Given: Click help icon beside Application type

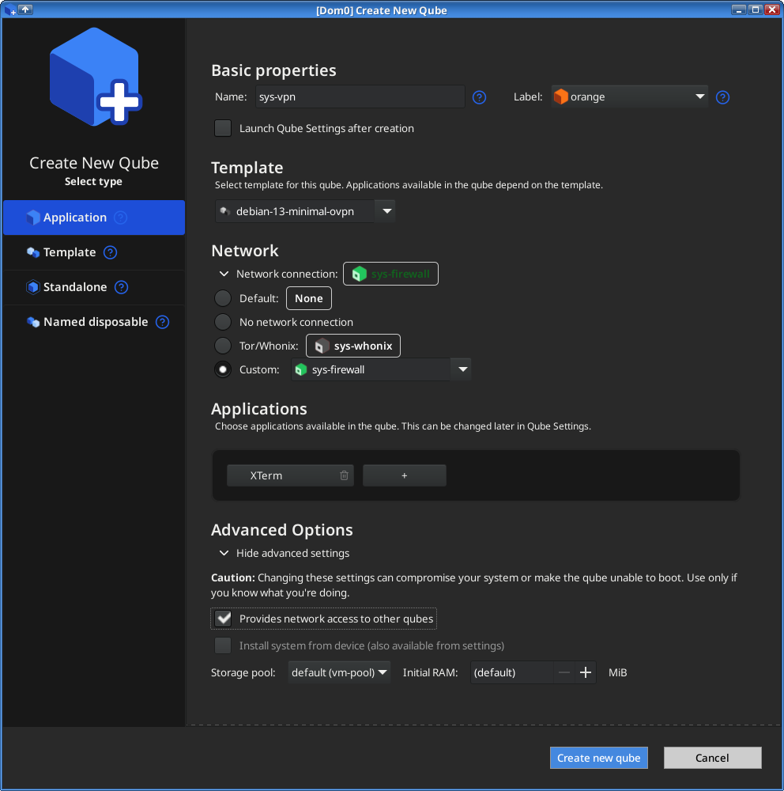Looking at the screenshot, I should [x=120, y=218].
